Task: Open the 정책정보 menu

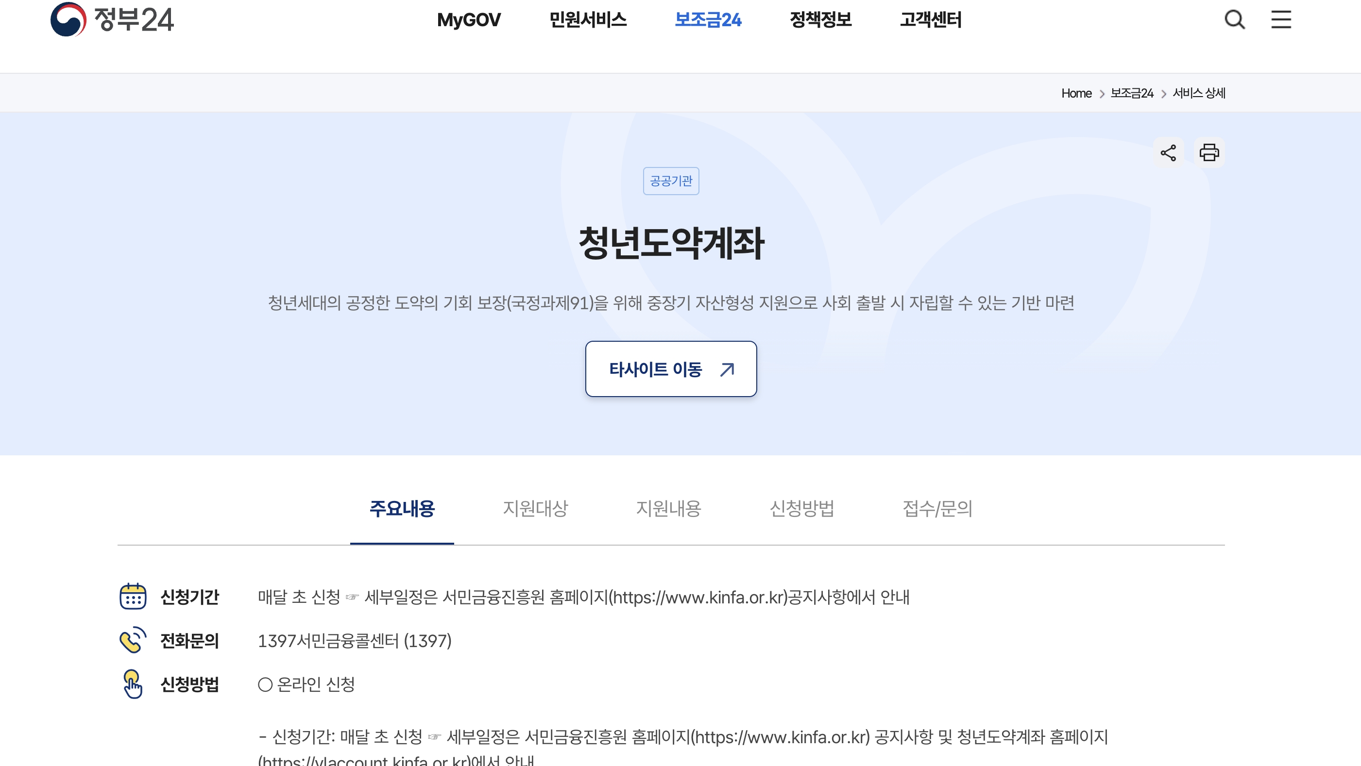Action: (x=820, y=20)
